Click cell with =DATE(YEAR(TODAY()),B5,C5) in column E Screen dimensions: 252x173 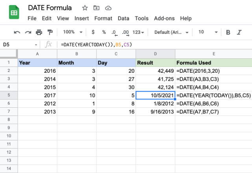pos(213,95)
